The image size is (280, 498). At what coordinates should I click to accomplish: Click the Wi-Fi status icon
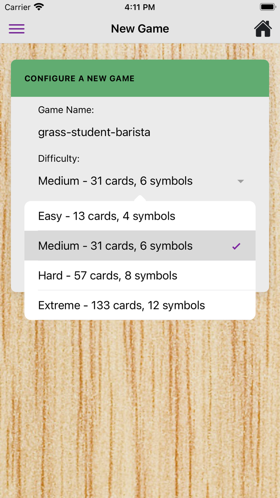39,7
